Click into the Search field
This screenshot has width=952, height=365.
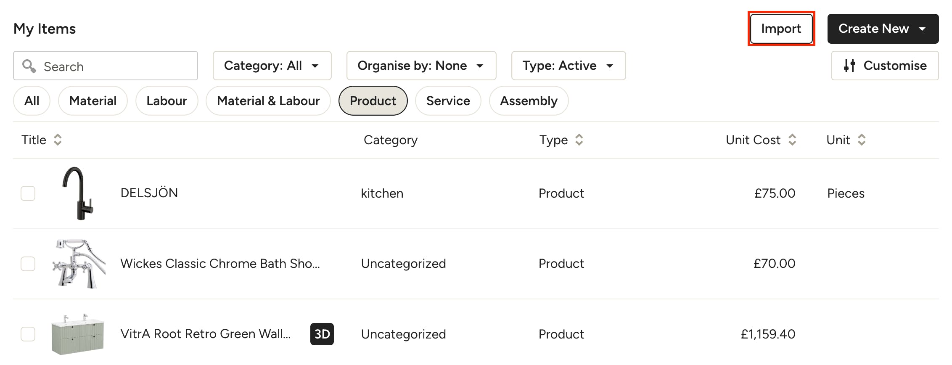pyautogui.click(x=106, y=66)
